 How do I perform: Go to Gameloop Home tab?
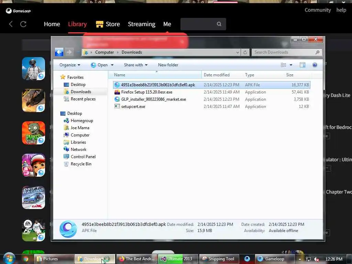[52, 24]
